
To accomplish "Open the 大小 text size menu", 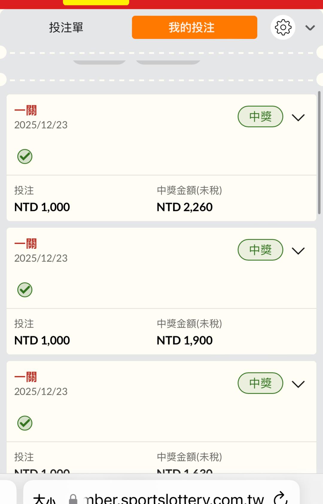I will (x=44, y=499).
